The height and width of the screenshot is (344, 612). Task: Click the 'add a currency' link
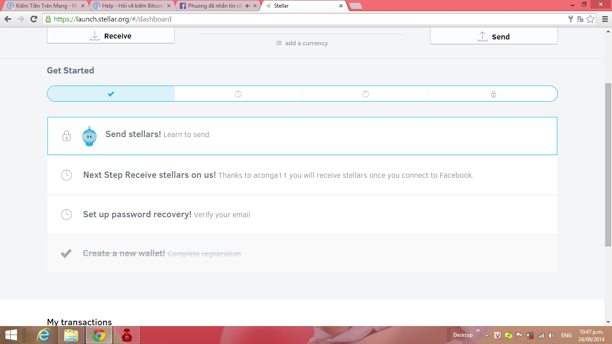pyautogui.click(x=302, y=43)
